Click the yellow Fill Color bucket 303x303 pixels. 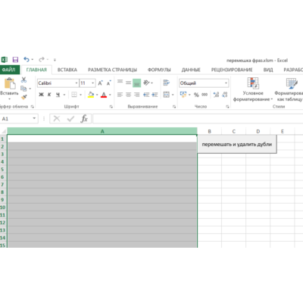91,95
